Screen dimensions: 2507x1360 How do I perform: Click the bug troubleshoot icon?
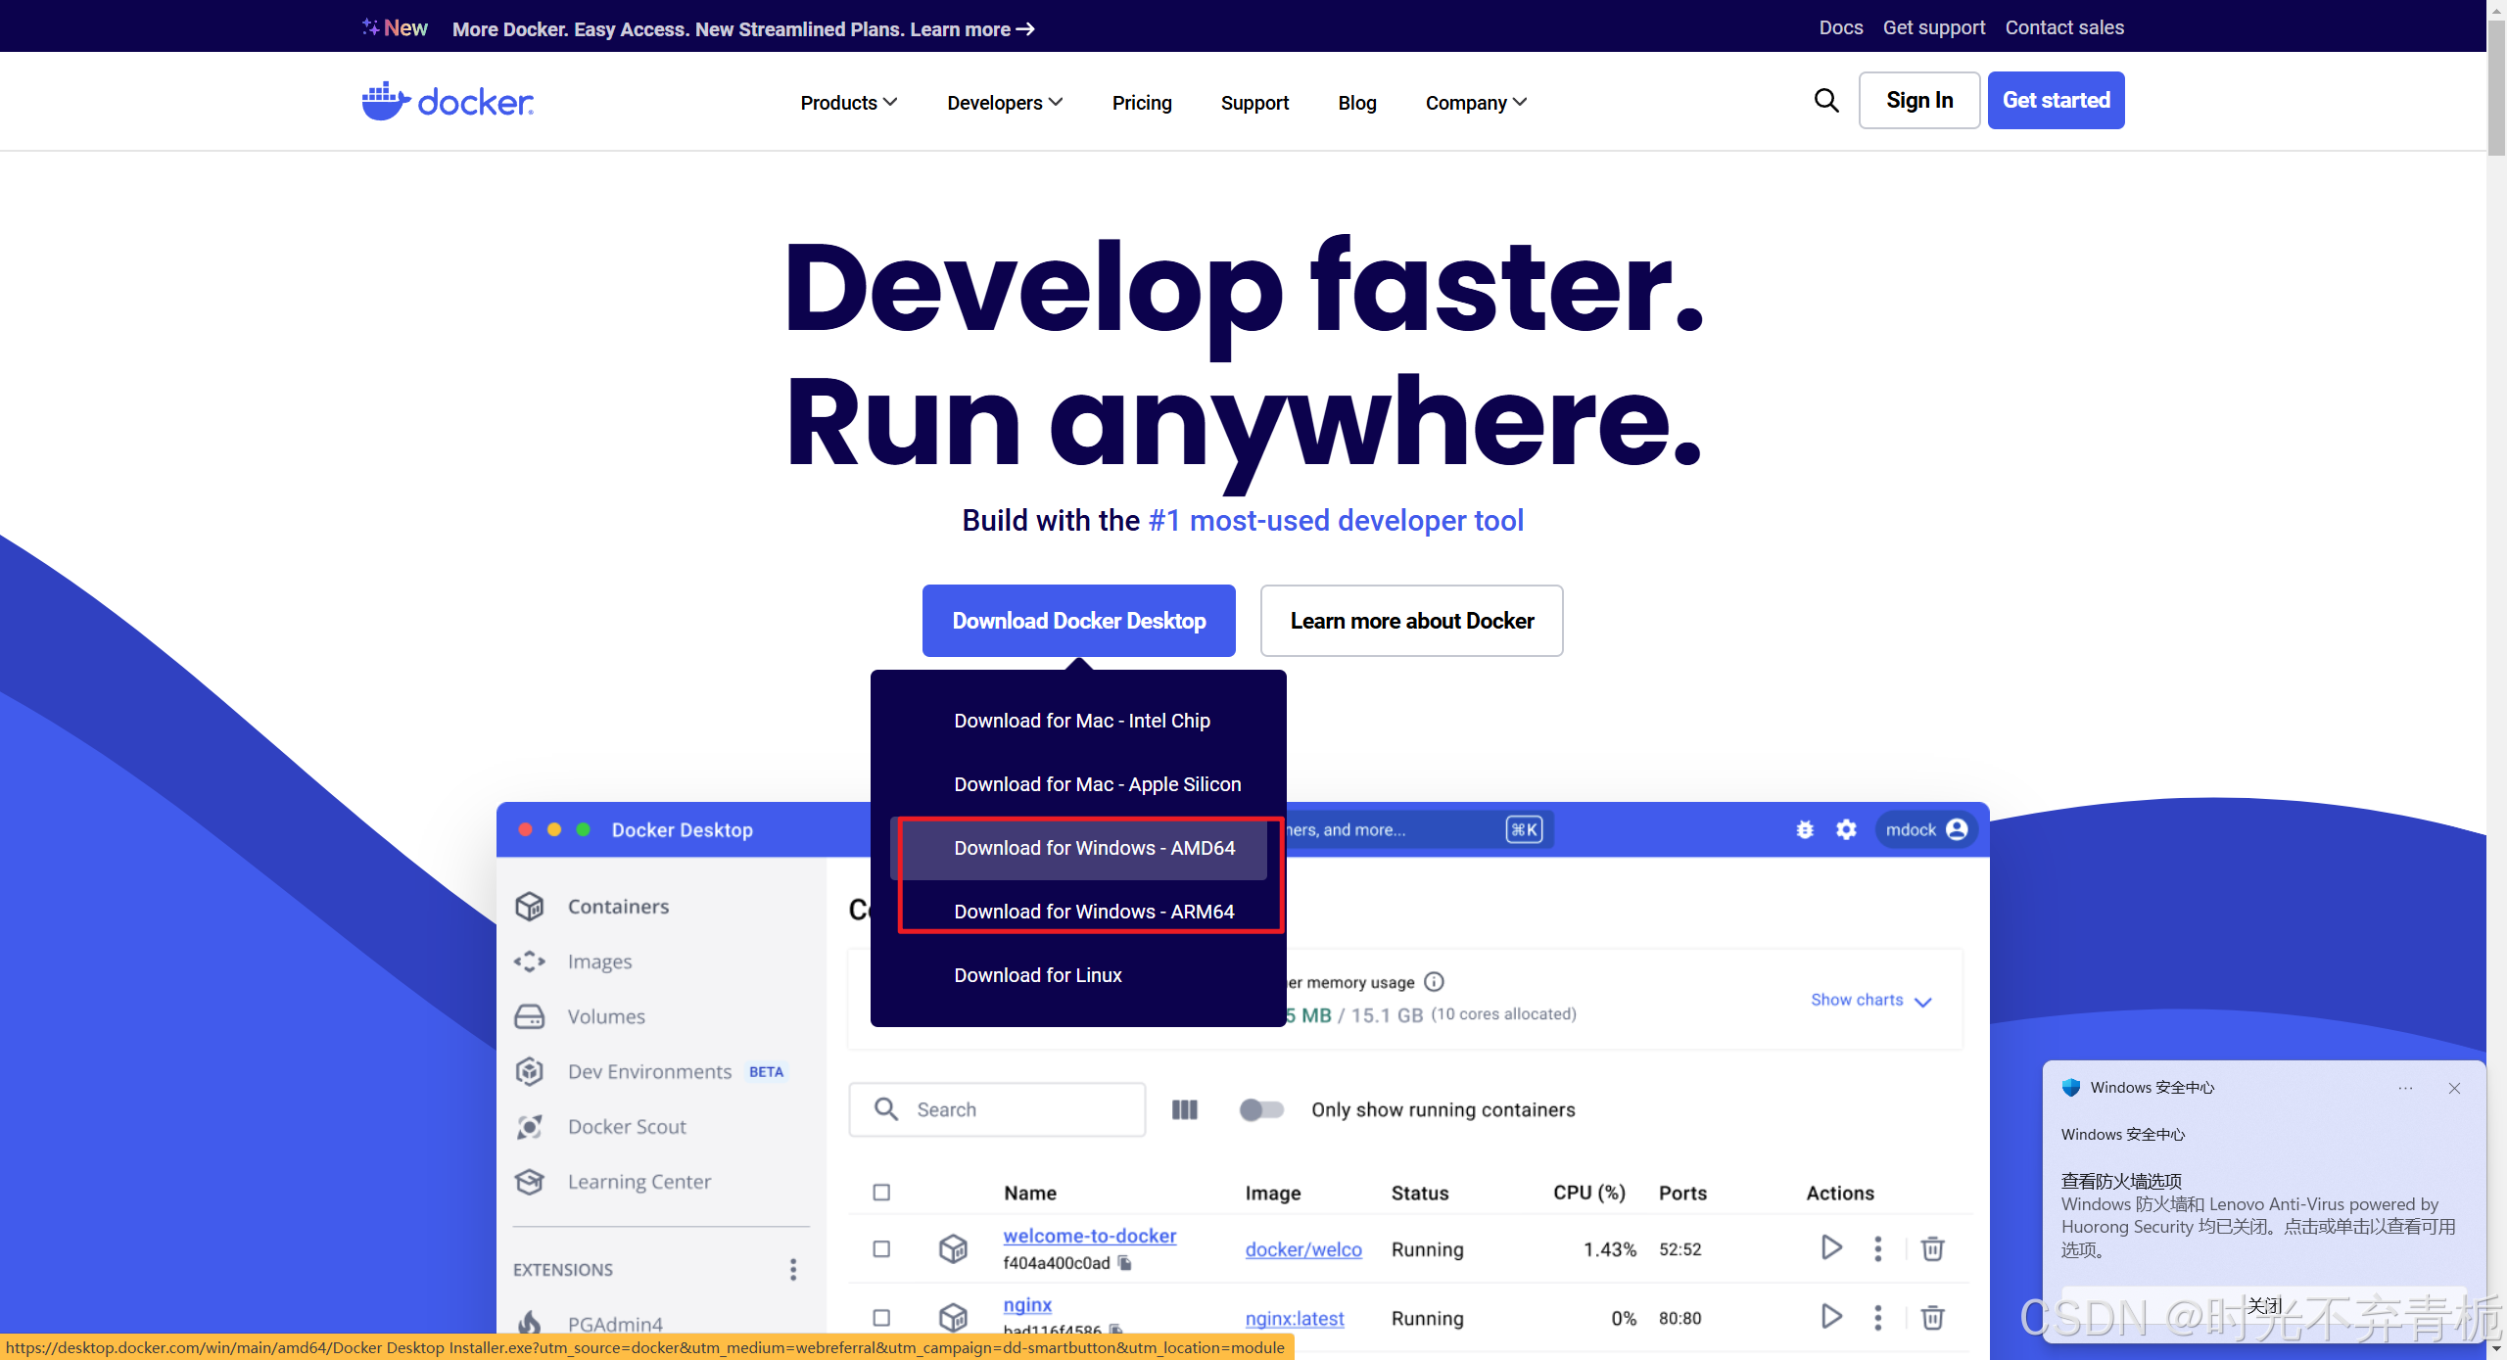(x=1805, y=829)
